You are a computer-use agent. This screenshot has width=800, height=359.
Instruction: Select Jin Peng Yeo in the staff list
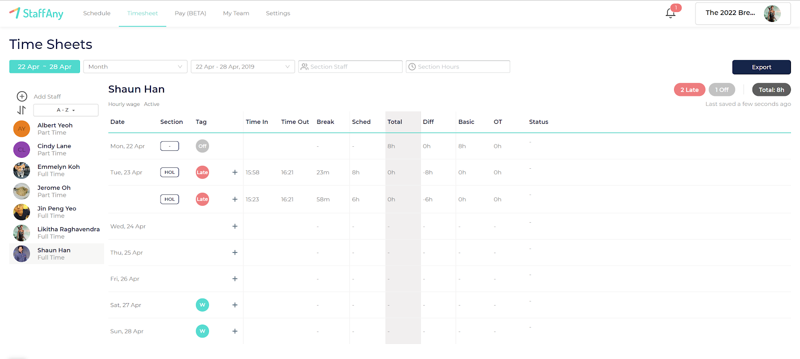[56, 212]
